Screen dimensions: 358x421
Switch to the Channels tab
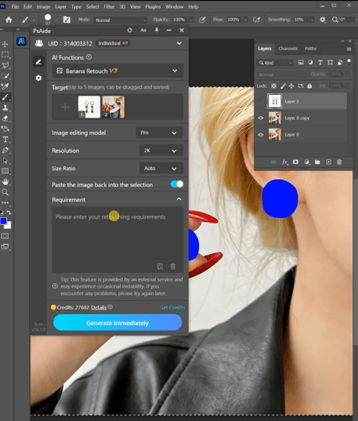[x=287, y=49]
